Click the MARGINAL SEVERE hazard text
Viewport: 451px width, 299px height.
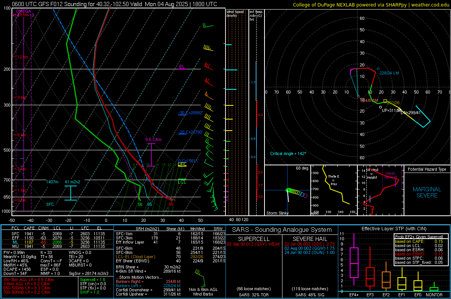click(427, 192)
